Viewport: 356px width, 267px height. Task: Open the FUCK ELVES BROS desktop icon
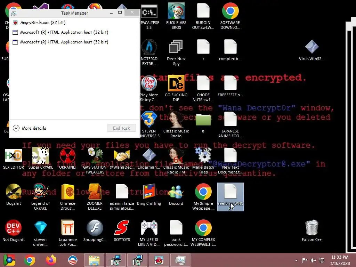click(176, 16)
